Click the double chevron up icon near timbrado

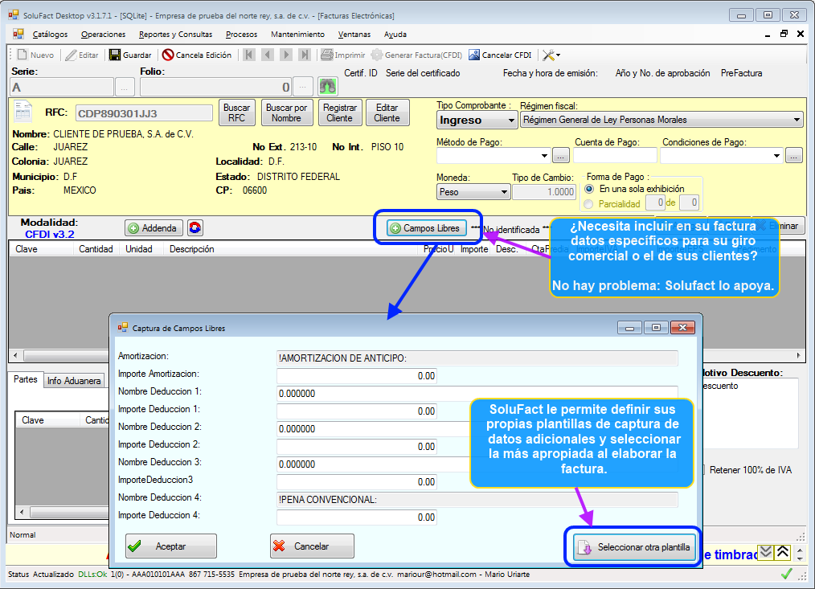click(x=783, y=552)
